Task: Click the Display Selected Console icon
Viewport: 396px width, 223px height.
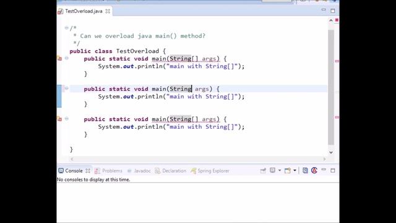Action: (x=272, y=170)
